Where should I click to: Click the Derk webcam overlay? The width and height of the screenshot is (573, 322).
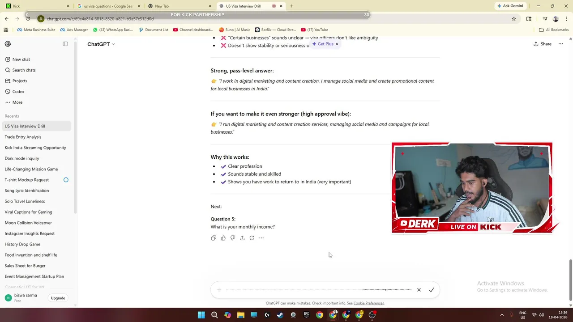pos(472,188)
